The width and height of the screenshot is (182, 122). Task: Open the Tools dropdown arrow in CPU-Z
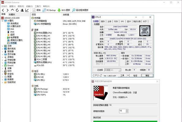click(128, 75)
